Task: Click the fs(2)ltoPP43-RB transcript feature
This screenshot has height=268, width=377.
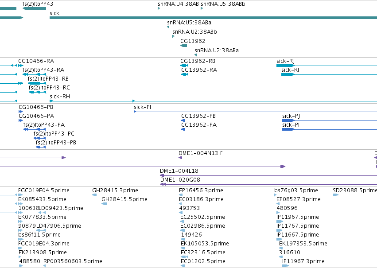Action: click(x=37, y=83)
